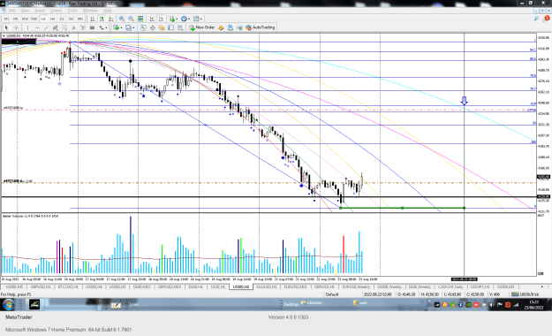
Task: Switch chart to line chart style
Action: [x=111, y=19]
